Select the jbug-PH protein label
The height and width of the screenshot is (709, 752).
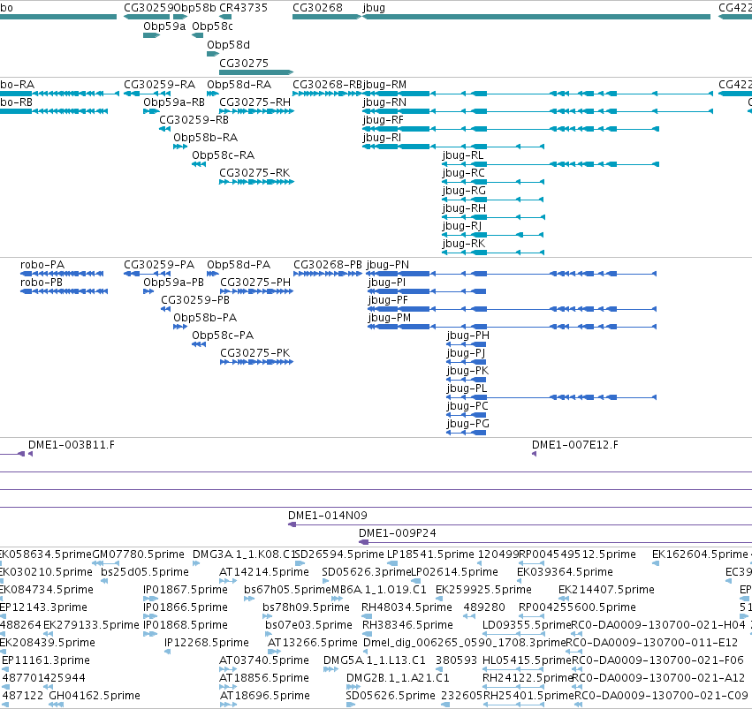click(468, 336)
